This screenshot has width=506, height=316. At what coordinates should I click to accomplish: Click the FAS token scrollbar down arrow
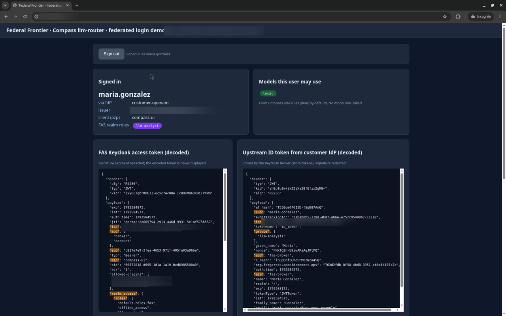225,309
